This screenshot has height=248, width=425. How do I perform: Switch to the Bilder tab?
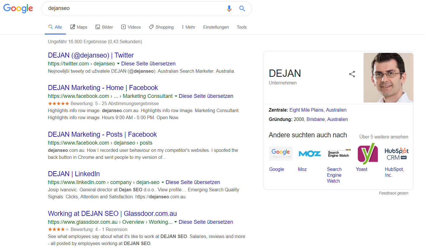tap(104, 27)
